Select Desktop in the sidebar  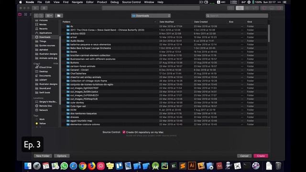(x=44, y=72)
